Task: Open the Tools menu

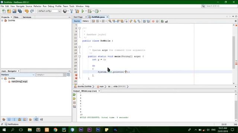Action: coord(72,6)
